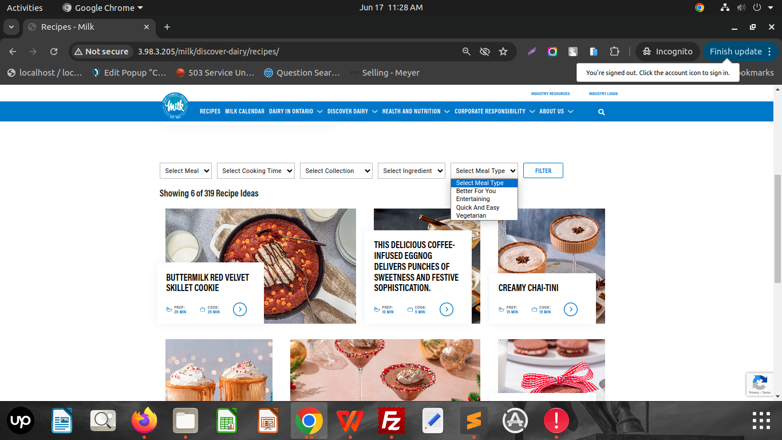Click the rainbow circle extension icon

tap(552, 52)
